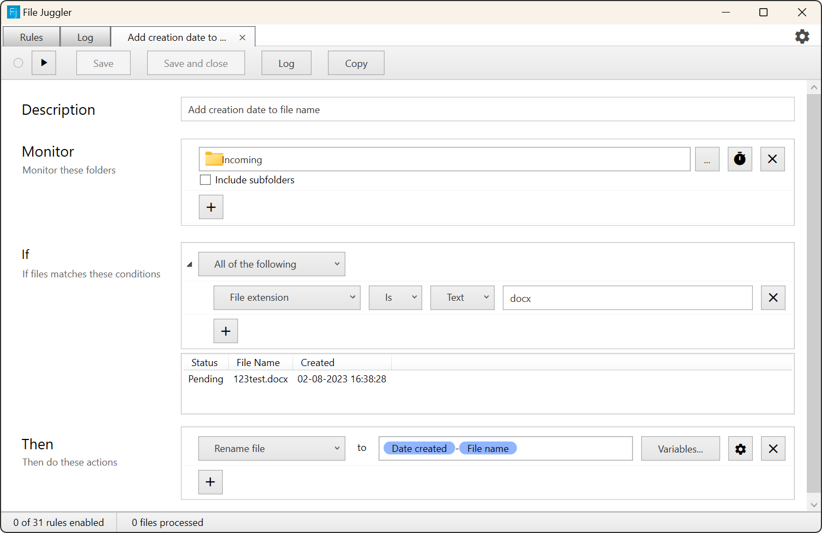This screenshot has width=822, height=533.
Task: Collapse the condition group triangle
Action: tap(190, 264)
